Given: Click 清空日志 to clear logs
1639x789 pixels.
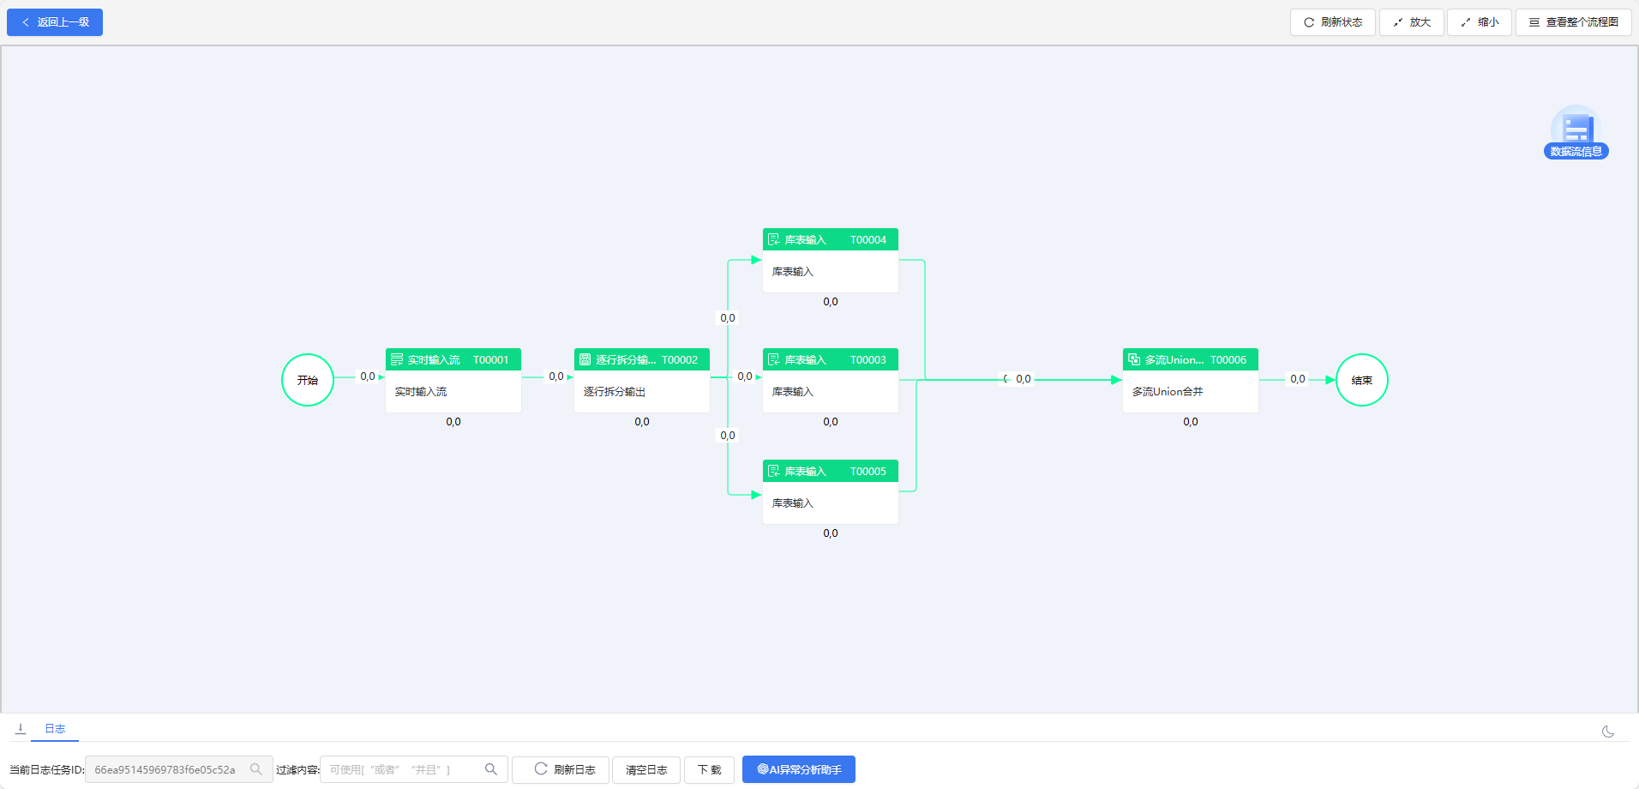Looking at the screenshot, I should [645, 770].
